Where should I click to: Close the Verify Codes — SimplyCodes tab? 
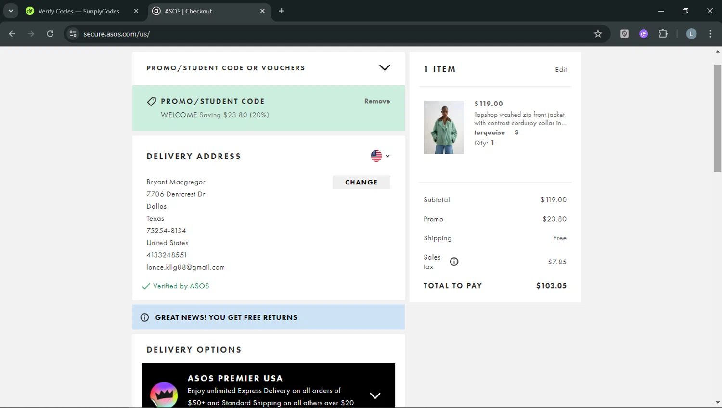click(x=136, y=11)
